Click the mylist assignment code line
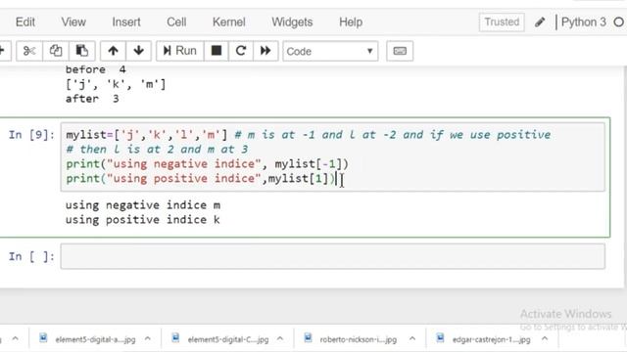This screenshot has width=627, height=352. click(309, 135)
